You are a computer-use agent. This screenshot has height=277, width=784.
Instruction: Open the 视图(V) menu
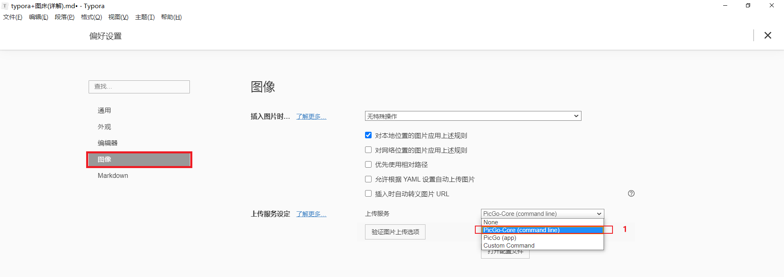pyautogui.click(x=118, y=17)
